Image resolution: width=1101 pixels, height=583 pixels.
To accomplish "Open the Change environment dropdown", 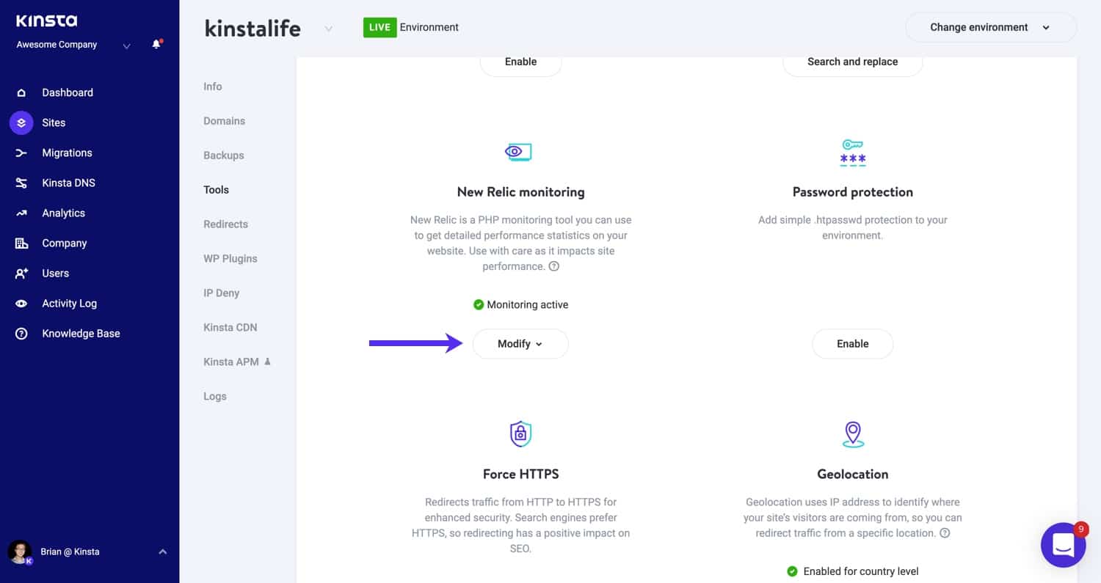I will pos(990,27).
